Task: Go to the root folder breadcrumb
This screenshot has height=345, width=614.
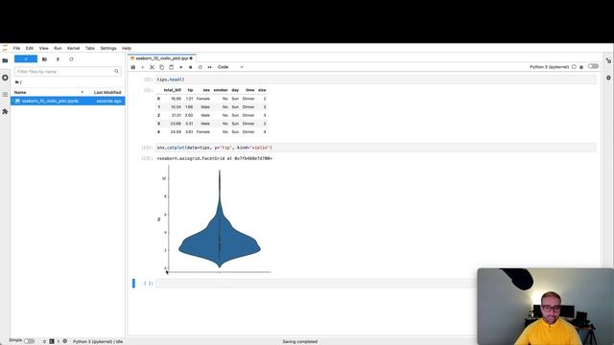Action: 18,82
